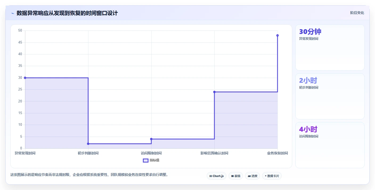Open the 4小时 访问限制时间 card
The image size is (375, 190).
point(330,145)
